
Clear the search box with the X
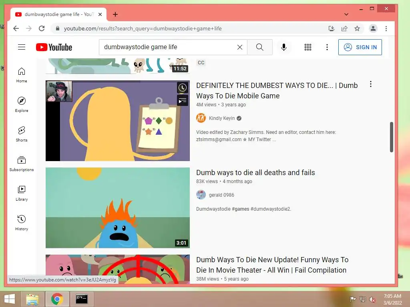pos(239,47)
